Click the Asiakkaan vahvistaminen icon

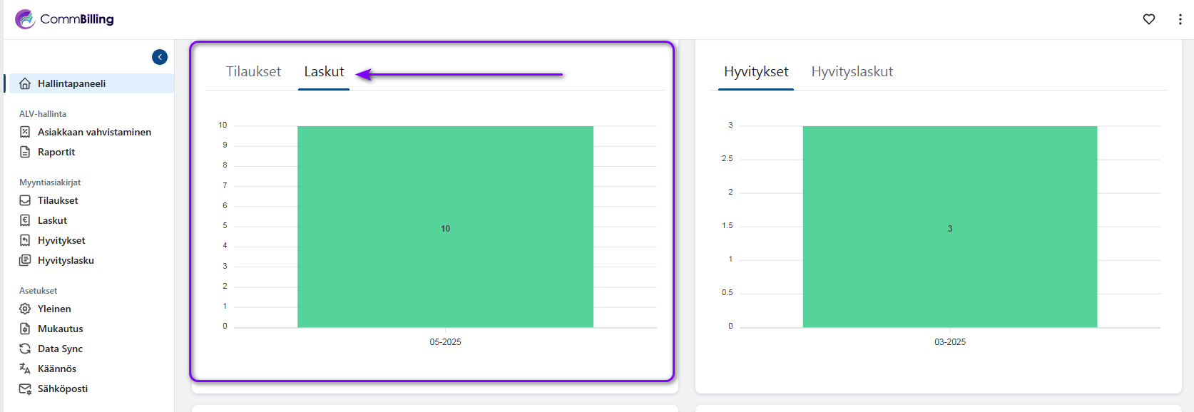25,132
